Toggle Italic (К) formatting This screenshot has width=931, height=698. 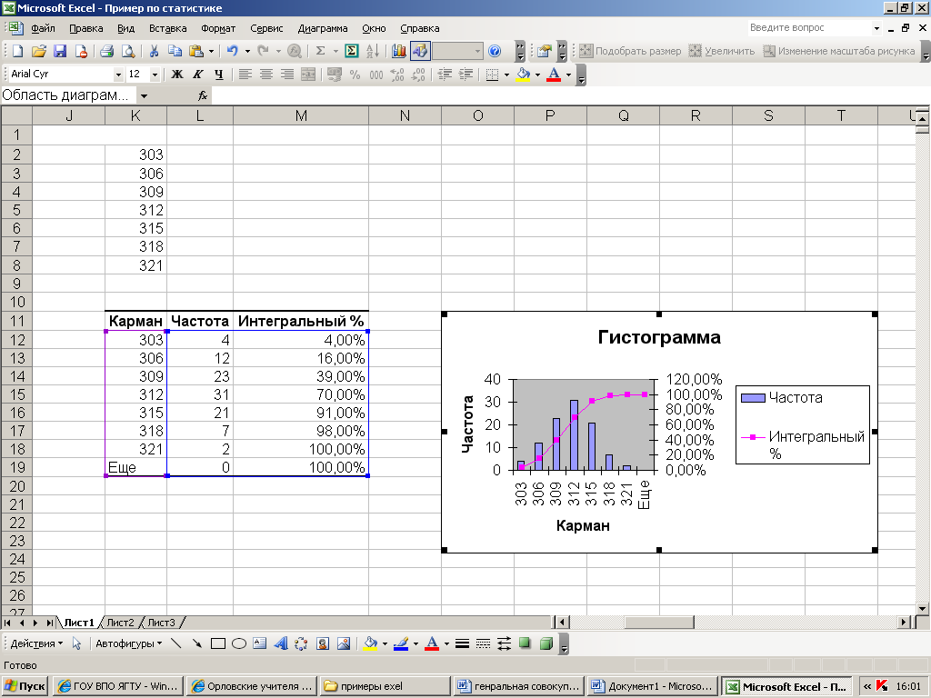point(197,75)
